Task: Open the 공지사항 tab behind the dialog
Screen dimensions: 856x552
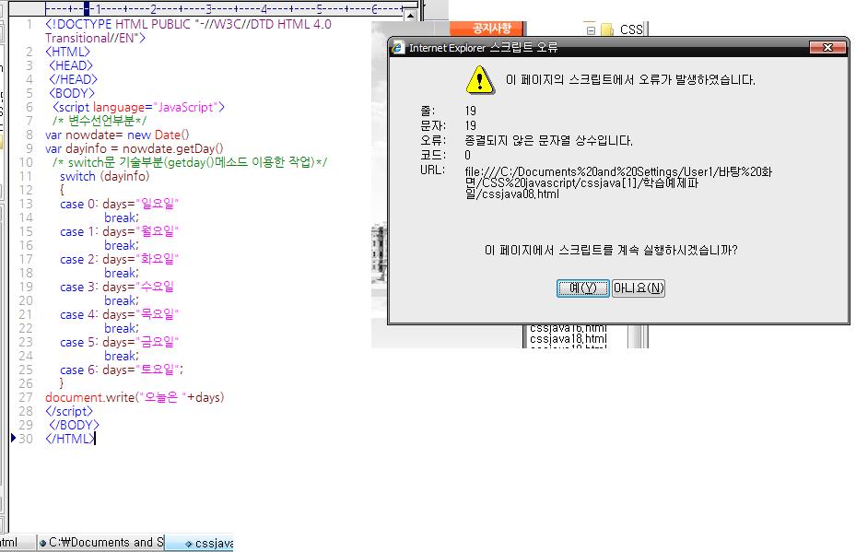Action: [487, 29]
